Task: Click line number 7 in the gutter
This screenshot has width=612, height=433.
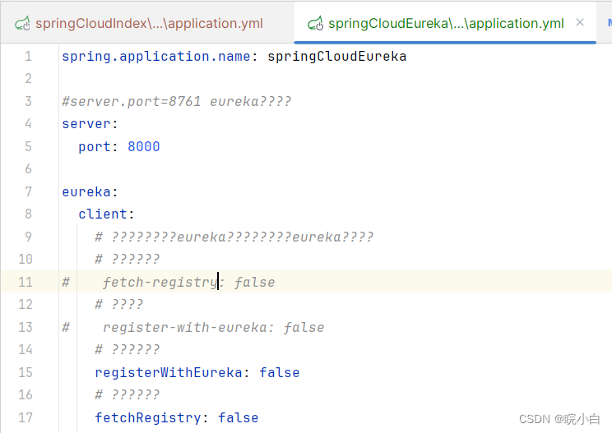Action: point(28,191)
